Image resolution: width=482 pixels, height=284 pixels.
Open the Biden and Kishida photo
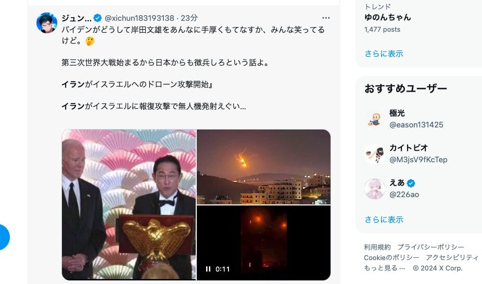129,204
